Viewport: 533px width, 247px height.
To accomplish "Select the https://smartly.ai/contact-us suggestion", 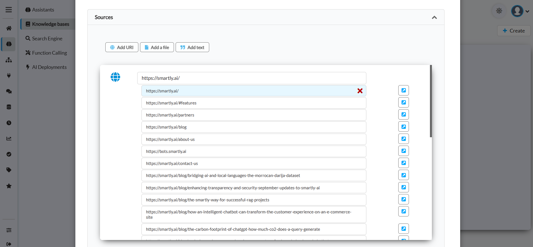I will (254, 164).
